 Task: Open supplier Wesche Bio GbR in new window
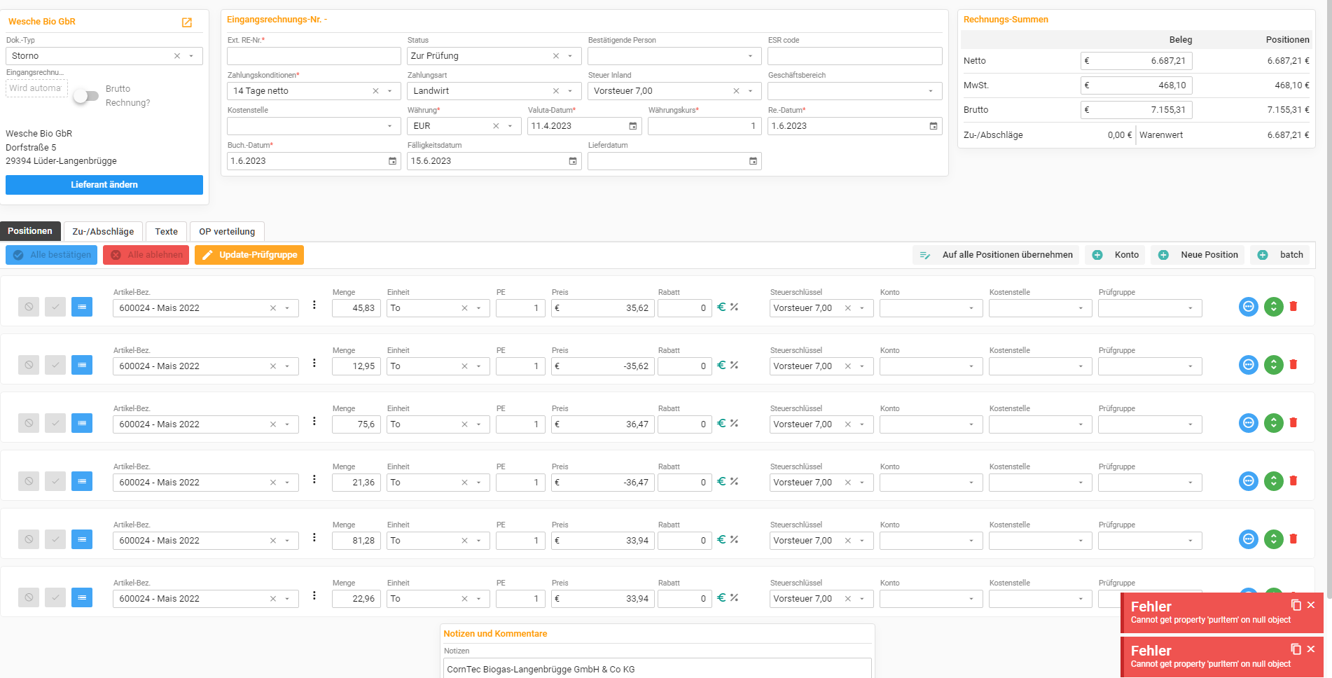coord(187,22)
